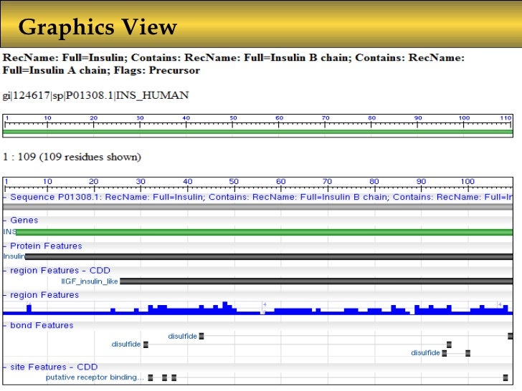Click the green overview sequence bar

[x=257, y=132]
